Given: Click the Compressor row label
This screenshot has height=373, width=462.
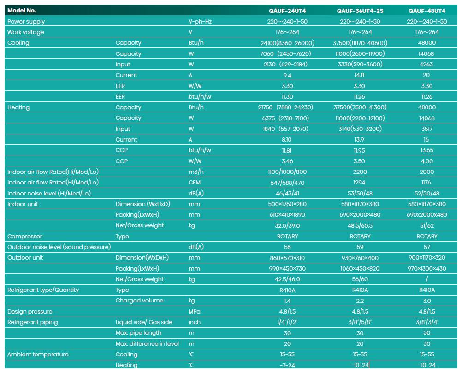Looking at the screenshot, I should coord(25,236).
